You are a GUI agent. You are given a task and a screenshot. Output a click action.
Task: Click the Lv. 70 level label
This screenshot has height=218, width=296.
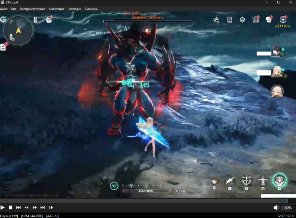coord(179,191)
